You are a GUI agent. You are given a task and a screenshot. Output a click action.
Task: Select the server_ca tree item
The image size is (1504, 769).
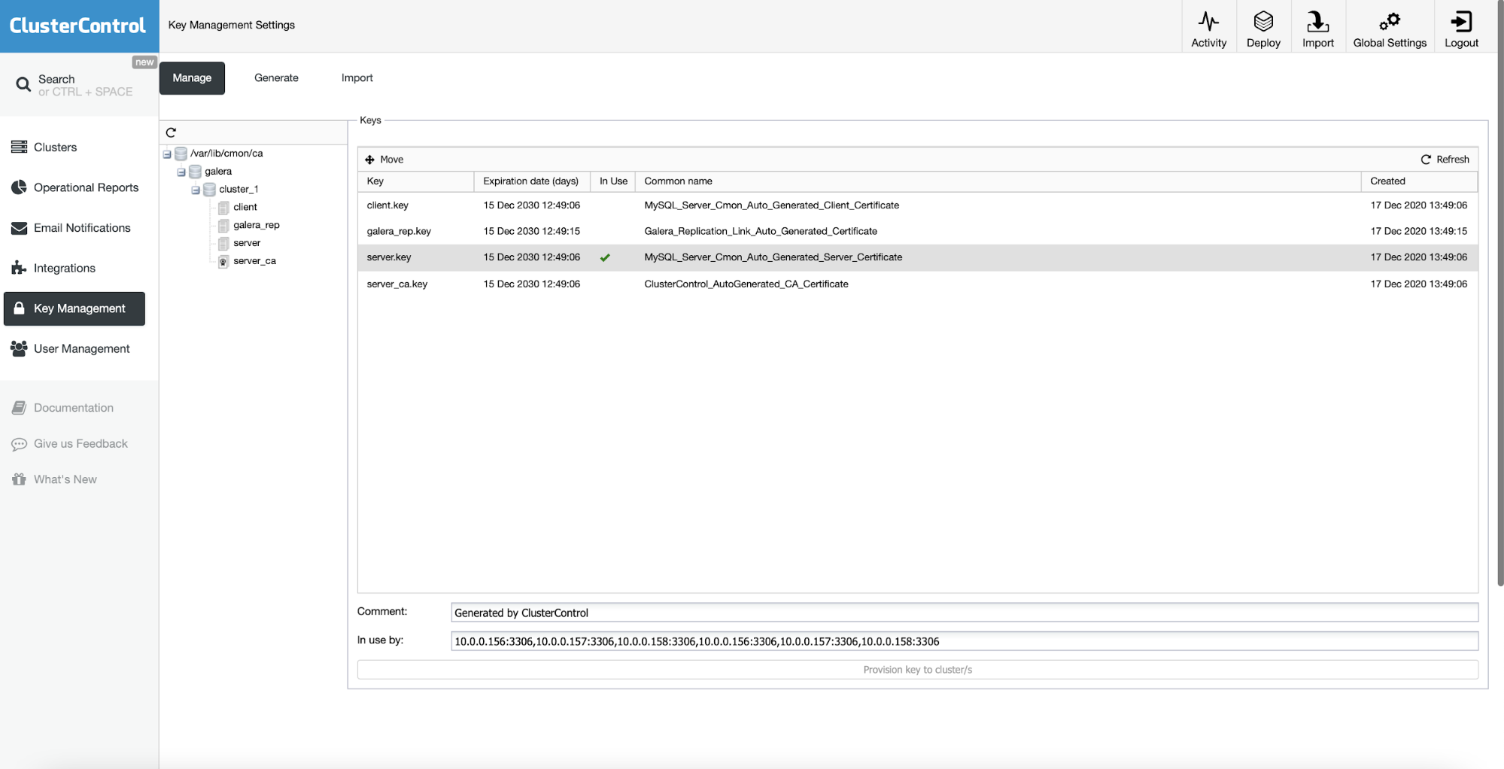[x=254, y=261]
